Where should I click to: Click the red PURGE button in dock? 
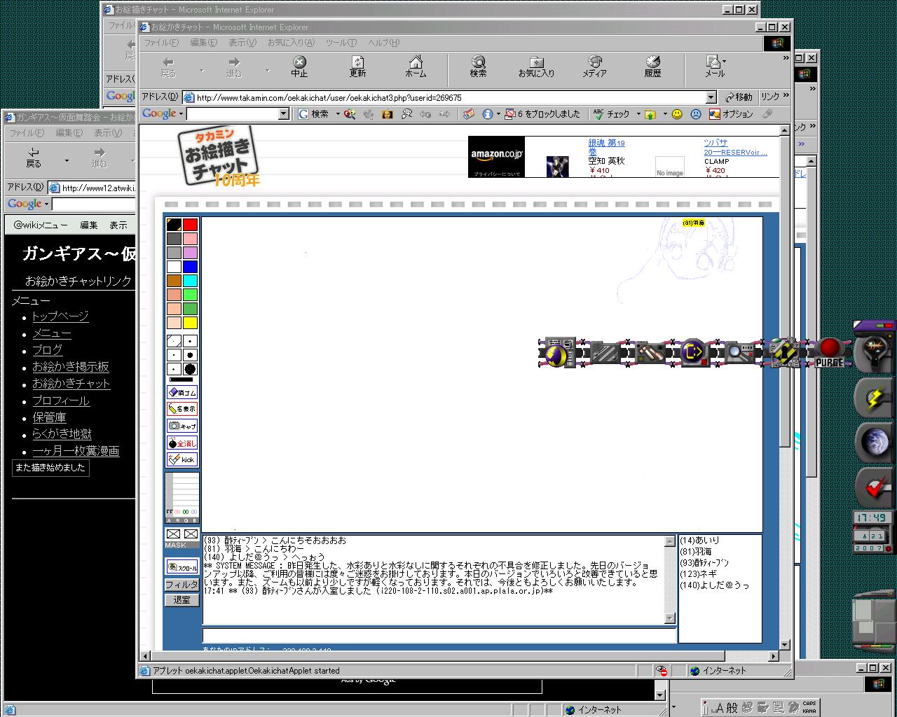tap(830, 352)
